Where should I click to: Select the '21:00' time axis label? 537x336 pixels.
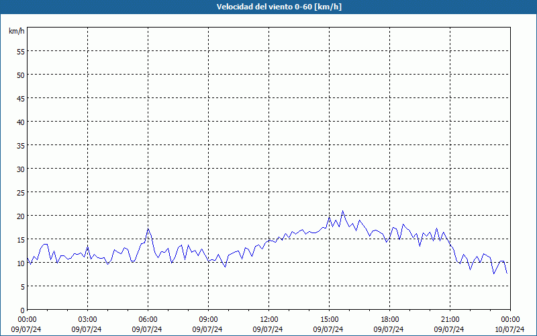point(450,320)
